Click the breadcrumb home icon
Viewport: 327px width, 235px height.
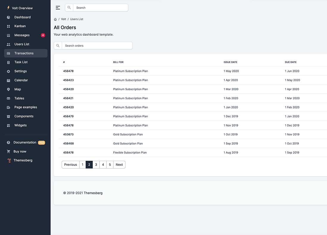[x=55, y=19]
